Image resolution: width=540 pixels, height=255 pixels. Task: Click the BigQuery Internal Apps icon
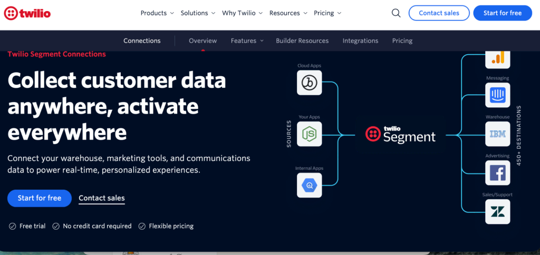pyautogui.click(x=309, y=185)
